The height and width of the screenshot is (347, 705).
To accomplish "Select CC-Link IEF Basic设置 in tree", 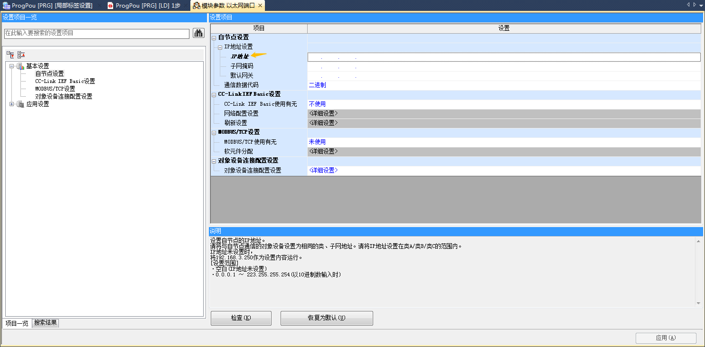I will [65, 81].
